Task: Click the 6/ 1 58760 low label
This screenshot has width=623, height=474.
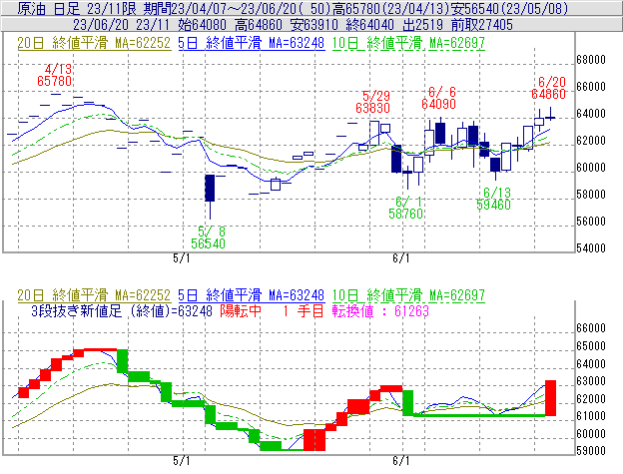Action: click(x=405, y=208)
